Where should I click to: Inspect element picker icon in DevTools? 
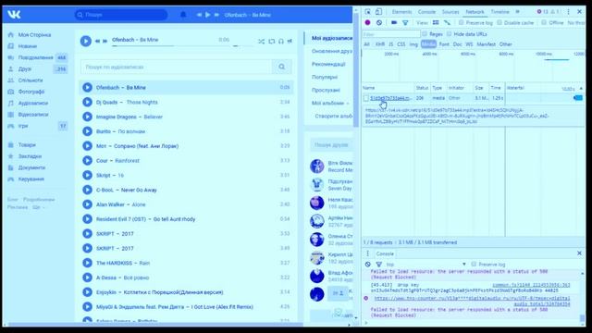[x=368, y=12]
